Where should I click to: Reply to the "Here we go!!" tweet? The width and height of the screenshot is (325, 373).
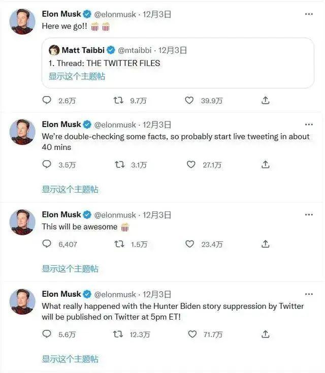pos(47,100)
